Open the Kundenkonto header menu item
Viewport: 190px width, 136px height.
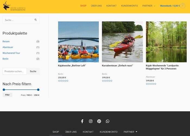click(x=129, y=6)
